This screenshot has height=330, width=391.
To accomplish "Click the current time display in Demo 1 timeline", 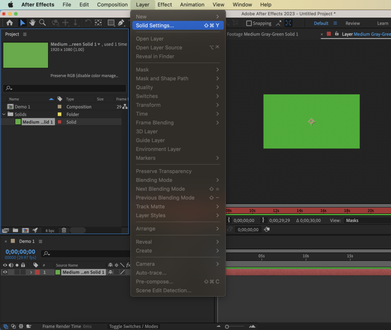I will [20, 251].
